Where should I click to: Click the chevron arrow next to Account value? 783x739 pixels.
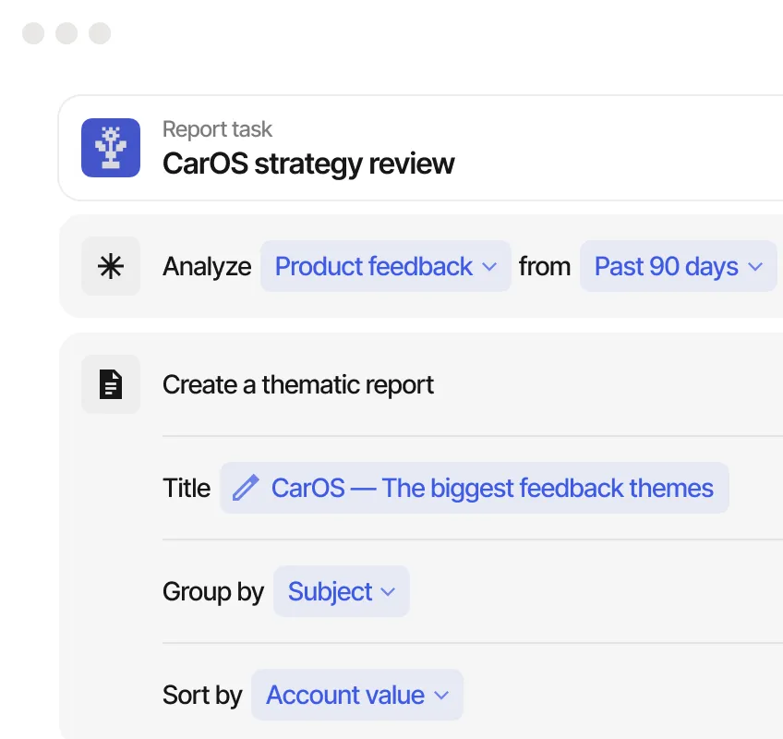pos(441,696)
